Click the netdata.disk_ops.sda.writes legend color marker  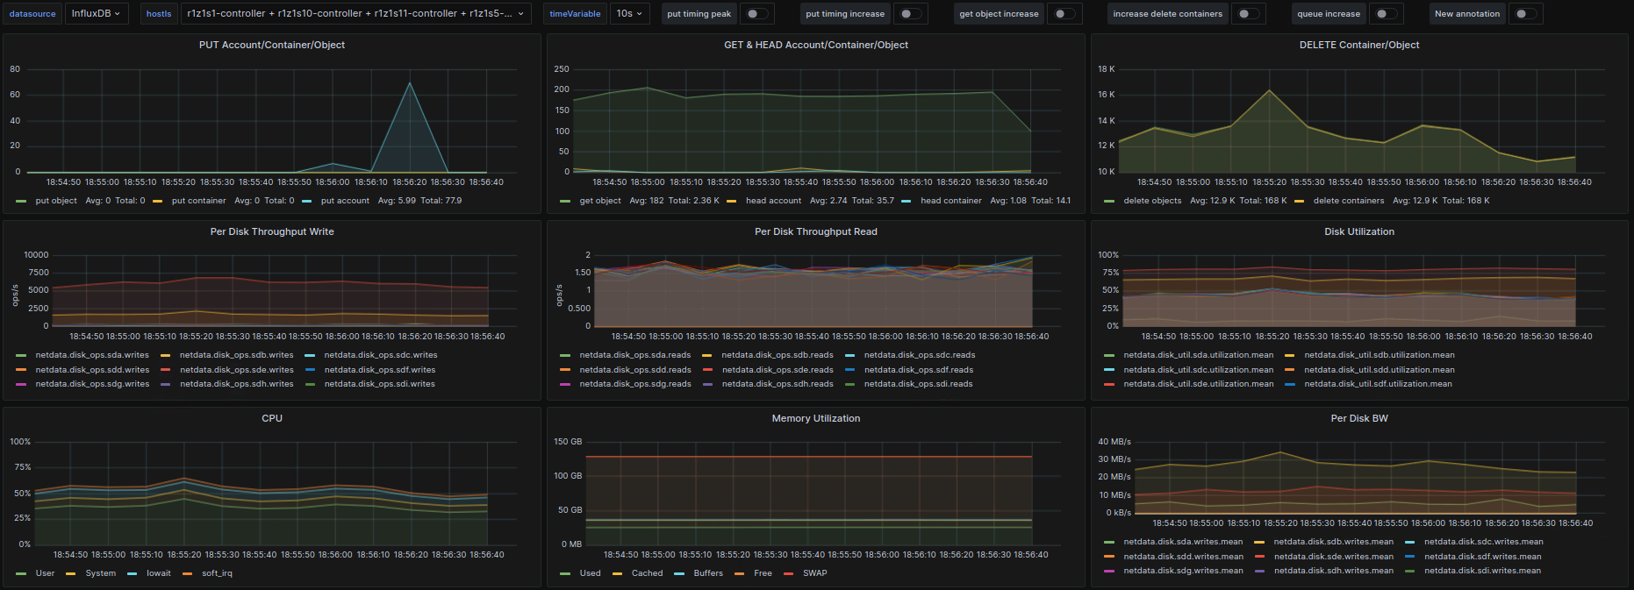coord(21,355)
